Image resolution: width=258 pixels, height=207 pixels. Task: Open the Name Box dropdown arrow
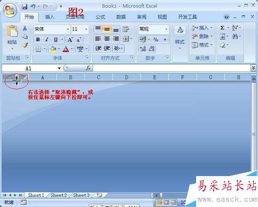pos(59,68)
